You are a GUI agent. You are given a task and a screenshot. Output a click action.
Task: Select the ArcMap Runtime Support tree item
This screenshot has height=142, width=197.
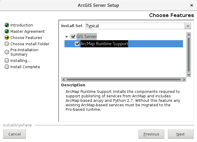[104, 44]
